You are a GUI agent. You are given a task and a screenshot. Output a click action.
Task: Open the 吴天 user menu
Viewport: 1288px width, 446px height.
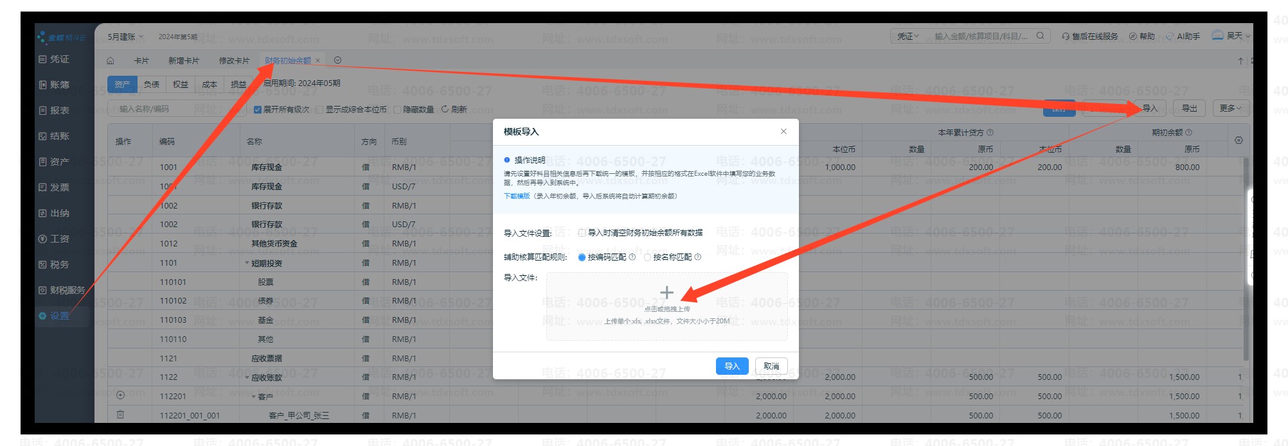point(1230,36)
